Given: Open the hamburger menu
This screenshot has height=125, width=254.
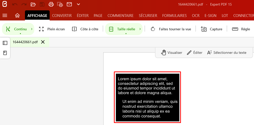Looking at the screenshot, I should [x=5, y=16].
